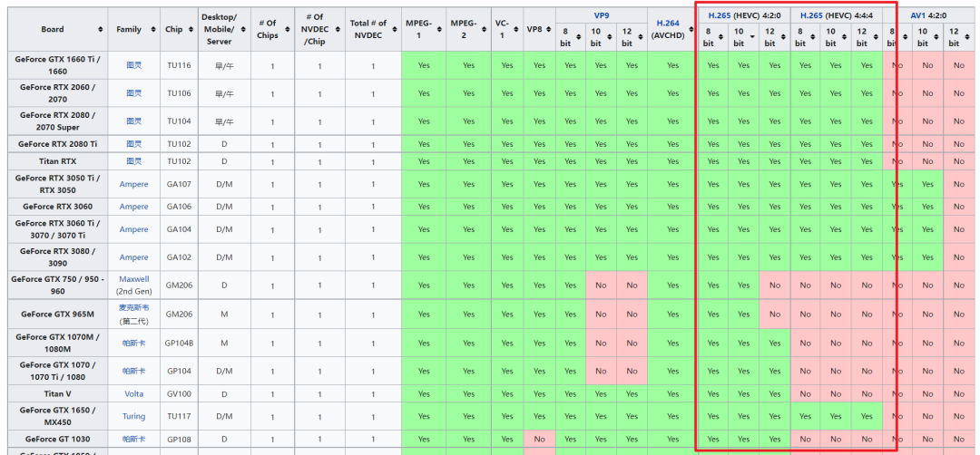This screenshot has width=980, height=455.
Task: Select the GeForce GTX 965M board cell
Action: pyautogui.click(x=57, y=314)
